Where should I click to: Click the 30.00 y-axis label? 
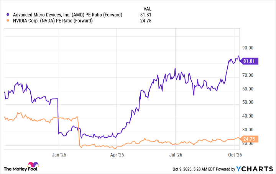248,130
